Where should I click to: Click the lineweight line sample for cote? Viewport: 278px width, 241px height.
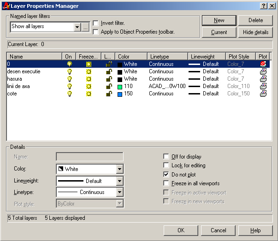pos(194,94)
